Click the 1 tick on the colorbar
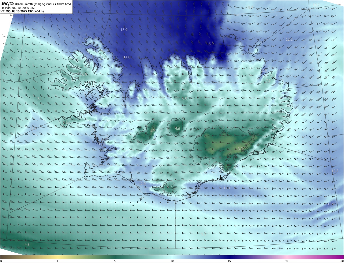 (x=58, y=261)
